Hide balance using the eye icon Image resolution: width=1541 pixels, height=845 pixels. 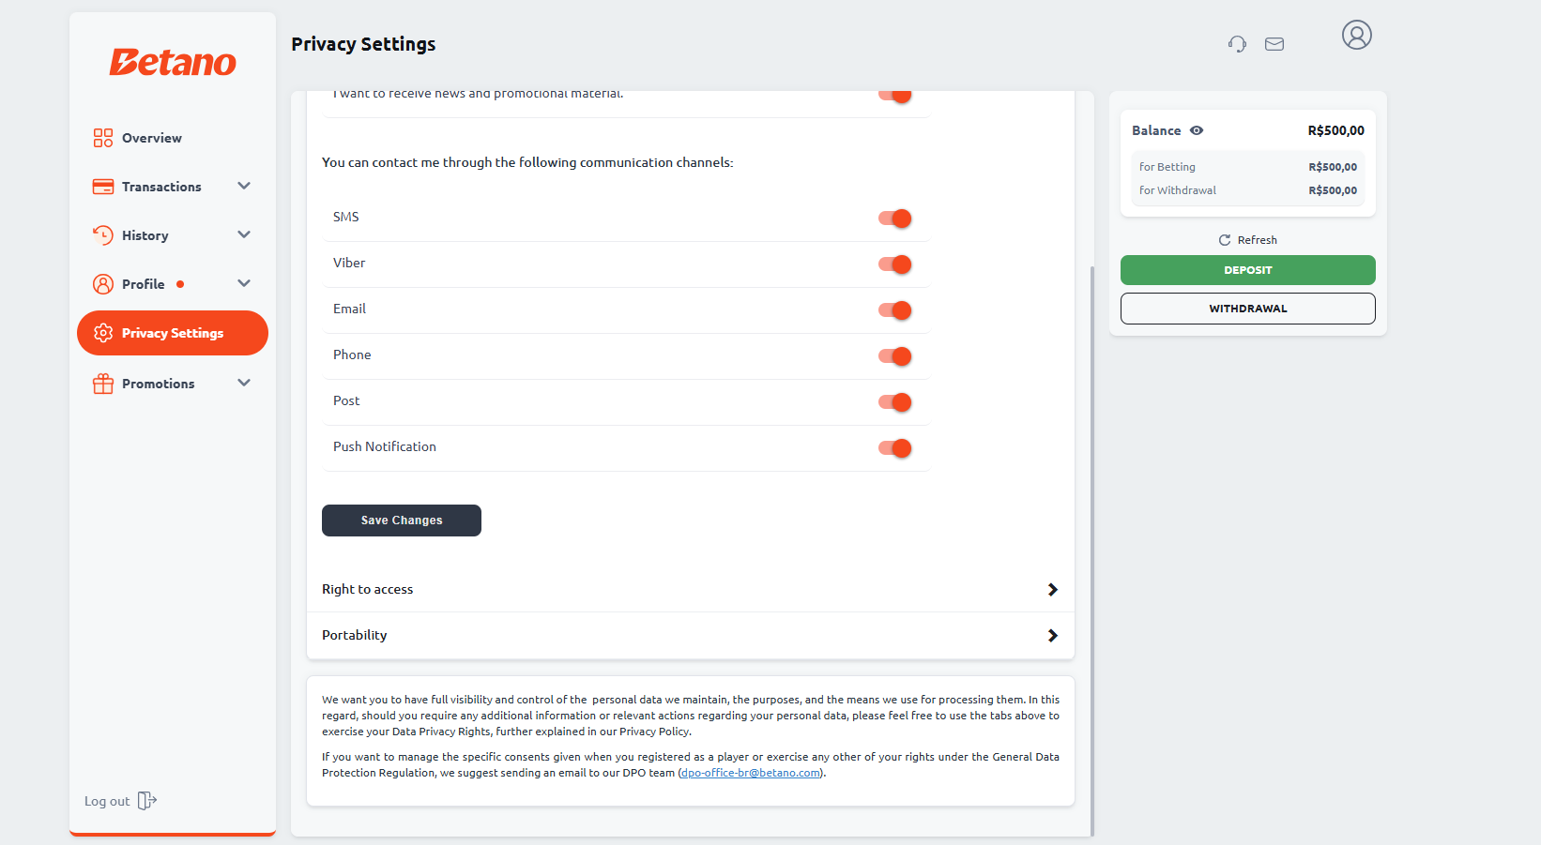[x=1197, y=130]
